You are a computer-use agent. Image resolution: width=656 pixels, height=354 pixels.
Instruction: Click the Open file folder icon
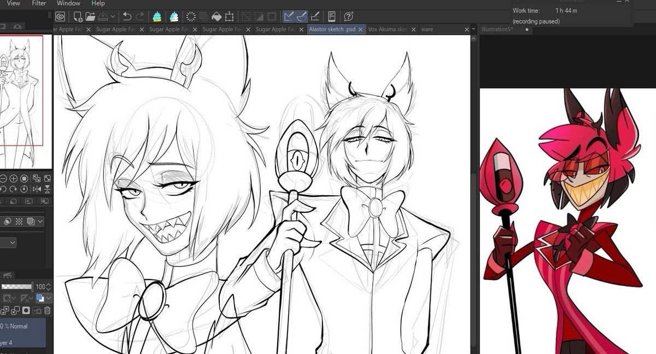click(91, 16)
